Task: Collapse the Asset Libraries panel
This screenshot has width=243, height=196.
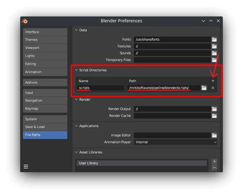Action: coord(76,153)
